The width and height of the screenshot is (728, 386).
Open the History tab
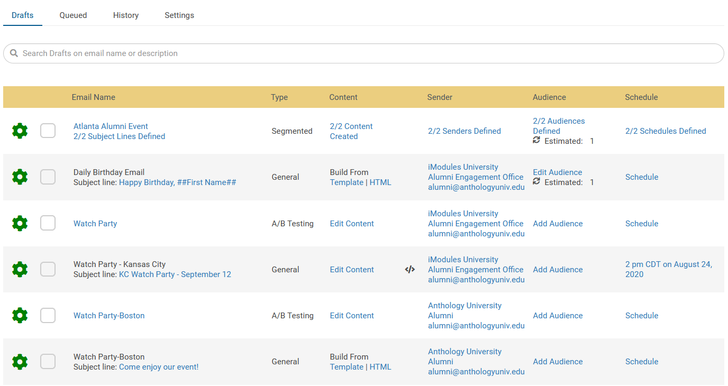tap(125, 15)
